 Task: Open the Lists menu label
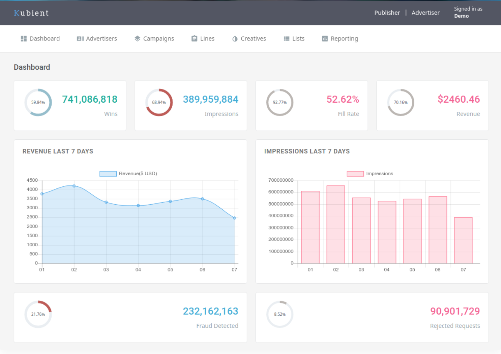pyautogui.click(x=298, y=39)
